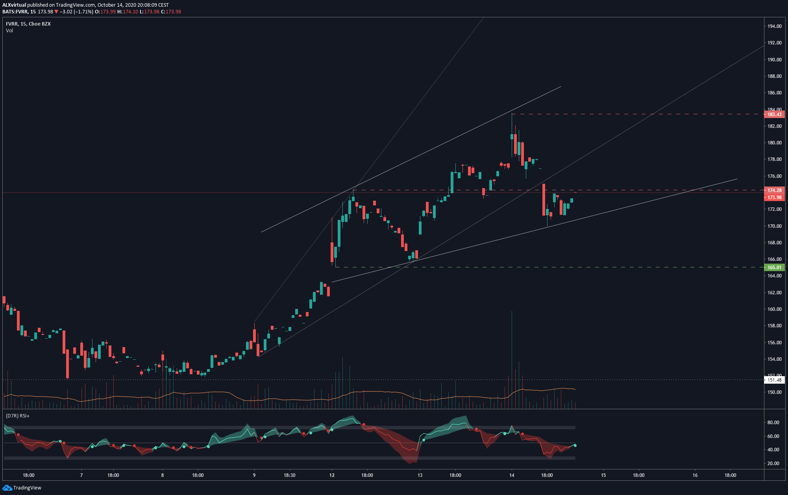
Task: Click the 176.00 price axis value
Action: pyautogui.click(x=774, y=176)
